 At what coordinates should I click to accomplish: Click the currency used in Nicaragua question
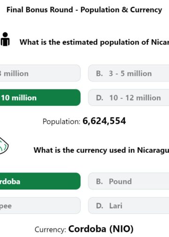pos(101,150)
